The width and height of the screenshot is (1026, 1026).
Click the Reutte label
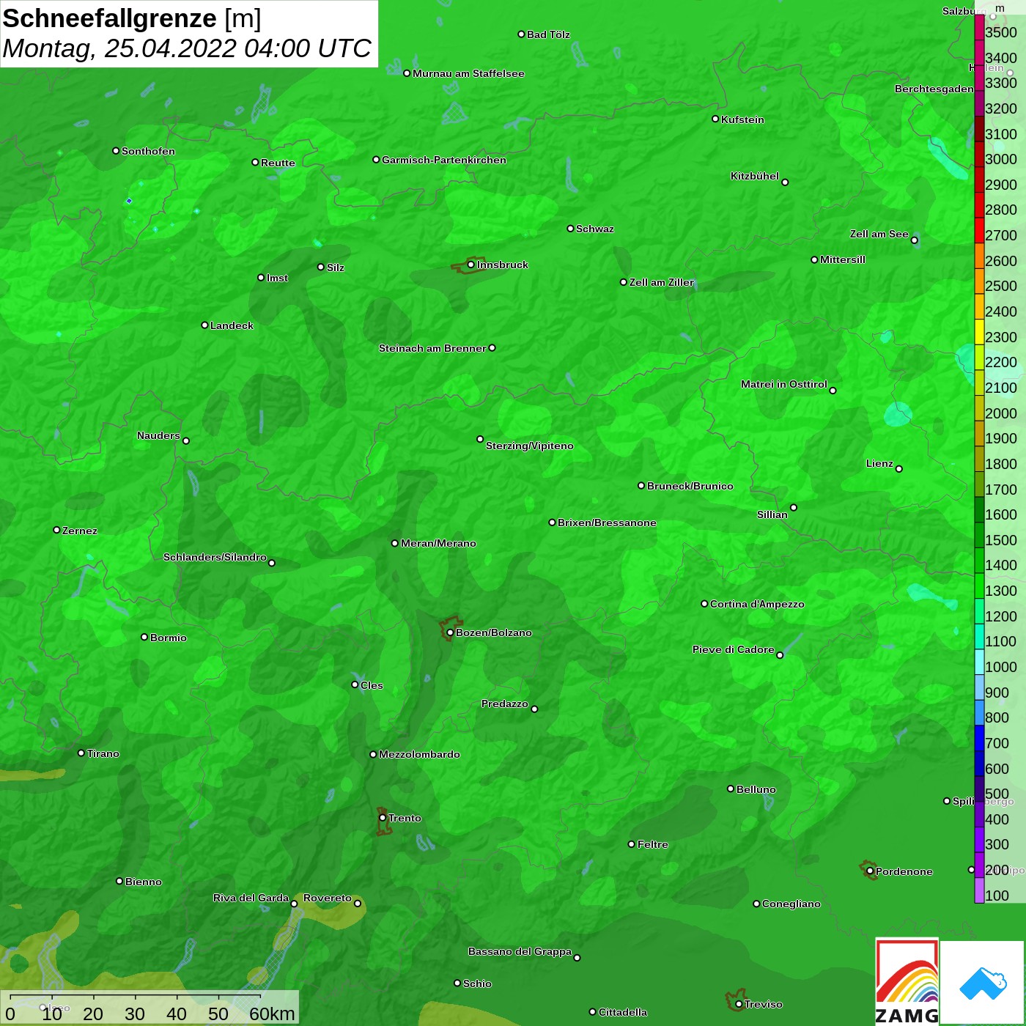click(278, 163)
